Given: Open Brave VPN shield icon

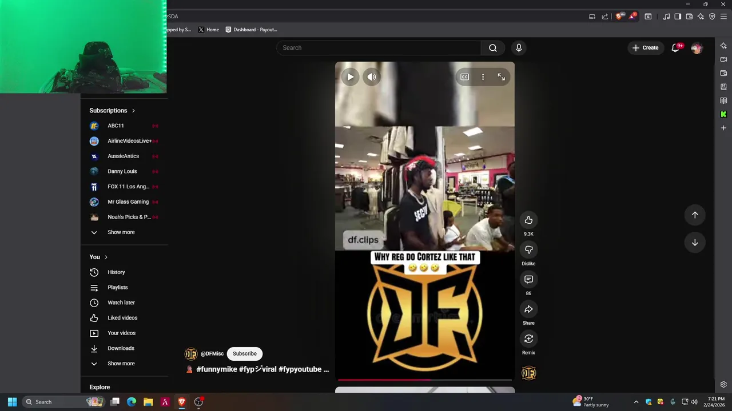Looking at the screenshot, I should 712,17.
